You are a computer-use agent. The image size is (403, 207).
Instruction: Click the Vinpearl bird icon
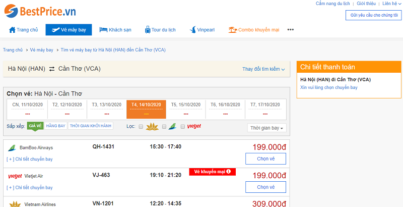[193, 30]
